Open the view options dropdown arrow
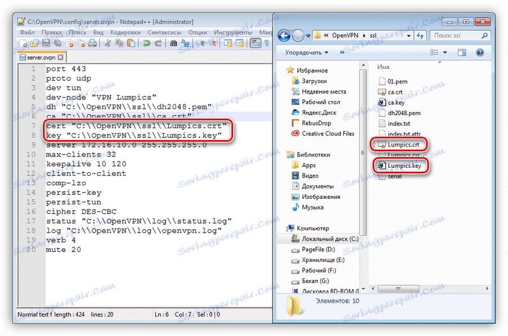Screen dimensions: 508x336 click(445, 53)
